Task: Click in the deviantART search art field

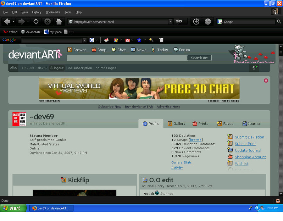Action: pos(127,58)
